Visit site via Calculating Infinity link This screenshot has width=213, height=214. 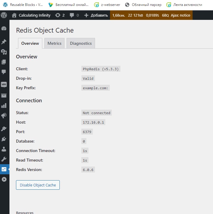coord(31,15)
